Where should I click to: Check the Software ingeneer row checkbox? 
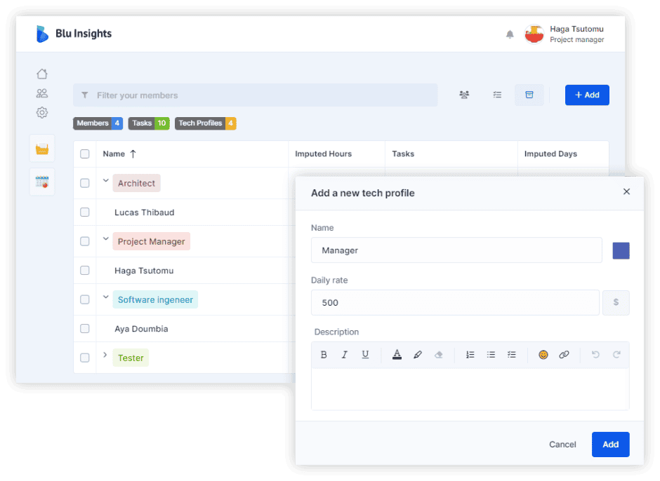pos(85,300)
